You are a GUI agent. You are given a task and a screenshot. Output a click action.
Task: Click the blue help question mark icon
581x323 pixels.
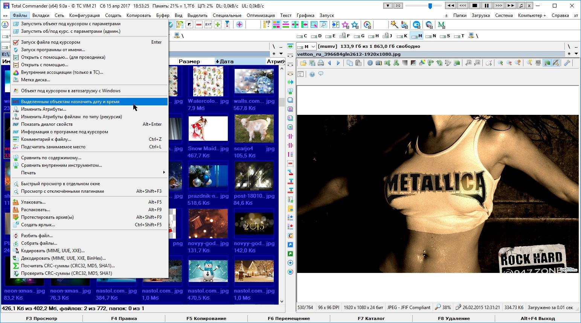click(312, 74)
